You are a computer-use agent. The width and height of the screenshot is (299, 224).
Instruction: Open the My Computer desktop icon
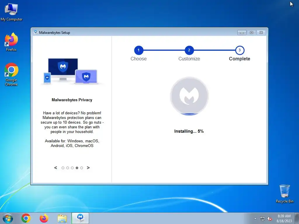click(x=11, y=12)
